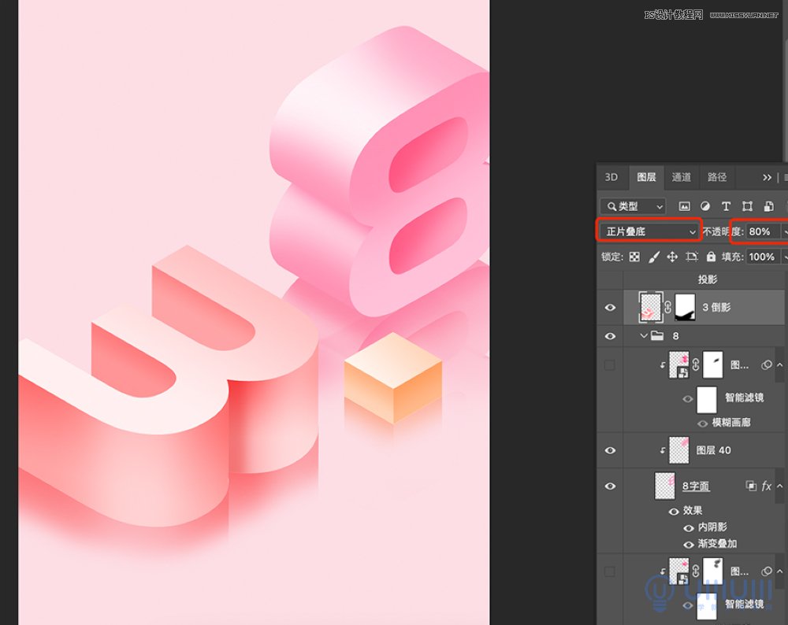
Task: Select the 8字面 layer name
Action: (x=695, y=486)
